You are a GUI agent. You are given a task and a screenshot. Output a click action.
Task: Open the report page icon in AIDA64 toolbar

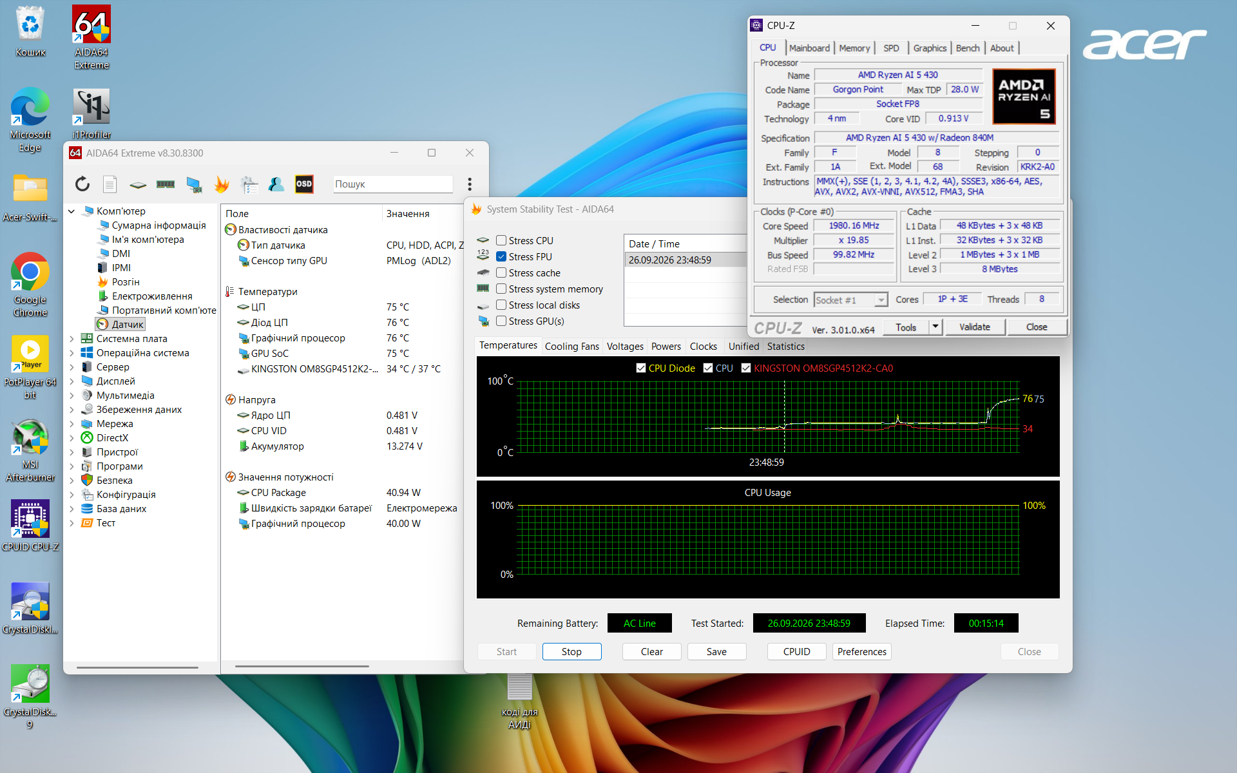[110, 184]
